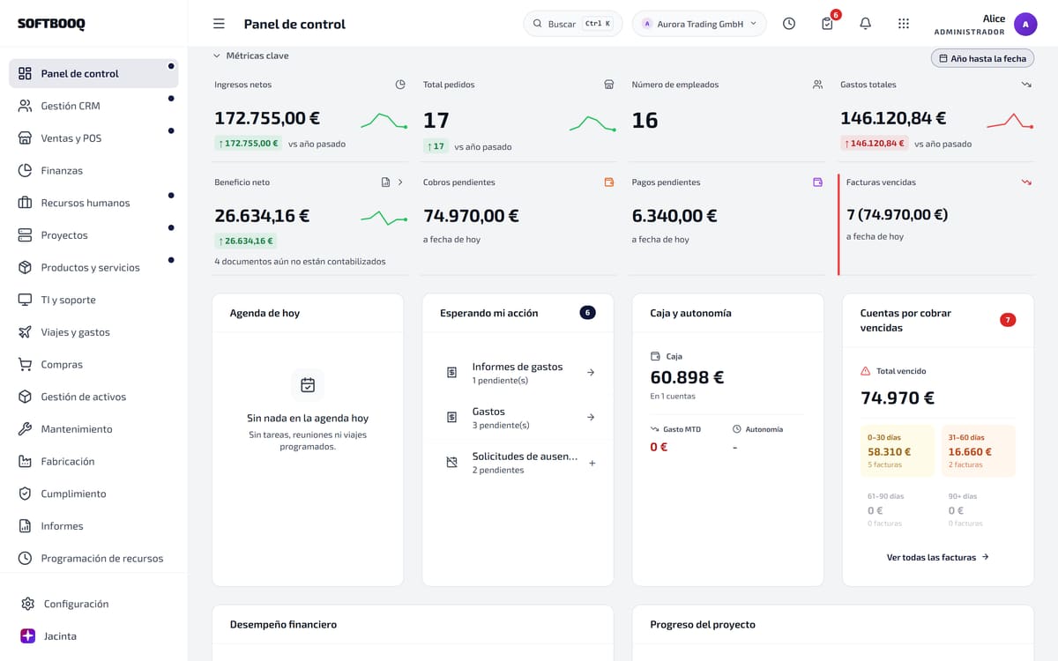Click the Buscar search field
The width and height of the screenshot is (1058, 661).
coord(573,24)
